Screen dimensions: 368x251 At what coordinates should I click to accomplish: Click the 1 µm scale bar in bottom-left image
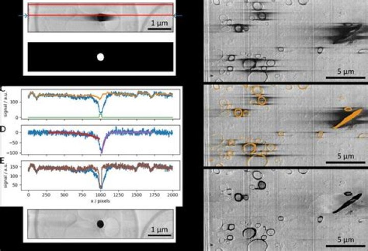point(159,235)
